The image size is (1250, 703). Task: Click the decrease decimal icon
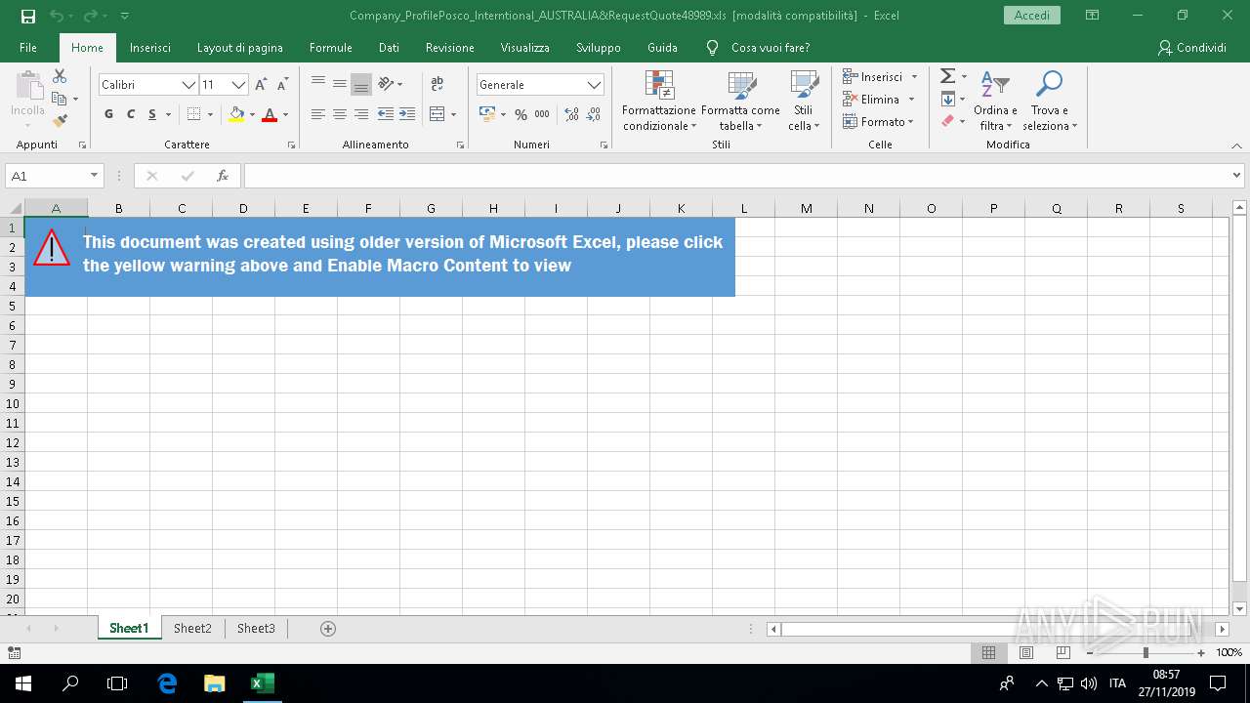click(593, 114)
